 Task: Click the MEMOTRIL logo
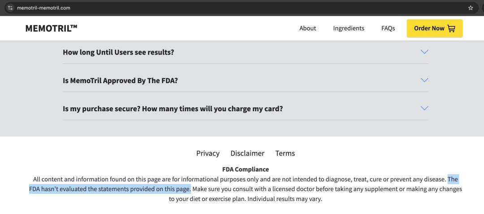[x=52, y=28]
